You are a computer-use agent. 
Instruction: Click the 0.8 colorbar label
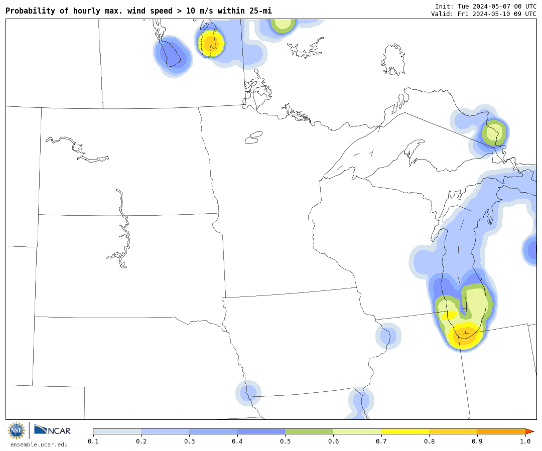[429, 441]
